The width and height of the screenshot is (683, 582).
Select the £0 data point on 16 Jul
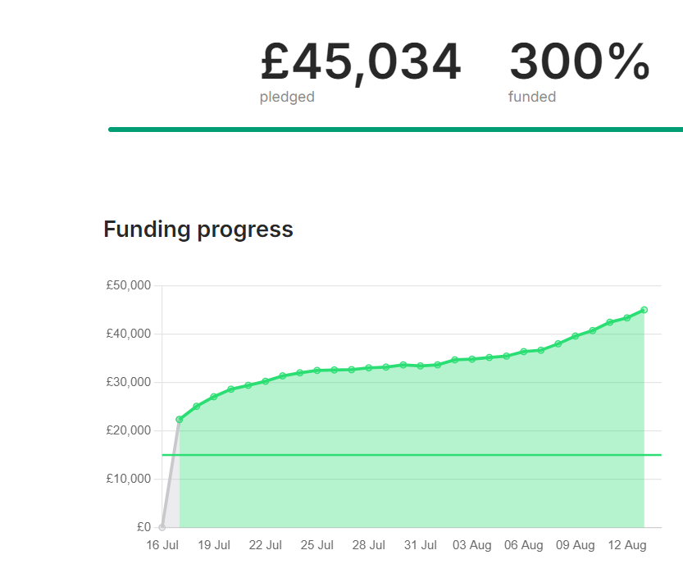coord(162,527)
